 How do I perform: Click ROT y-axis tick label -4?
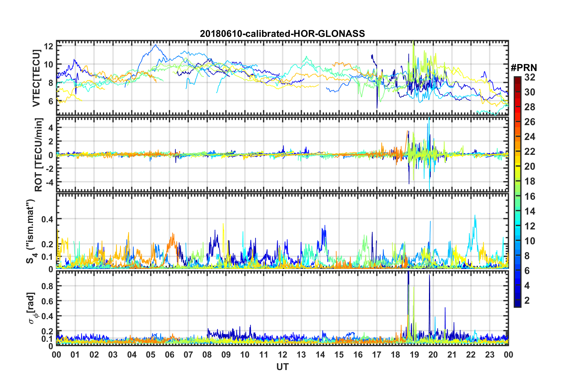(49, 182)
